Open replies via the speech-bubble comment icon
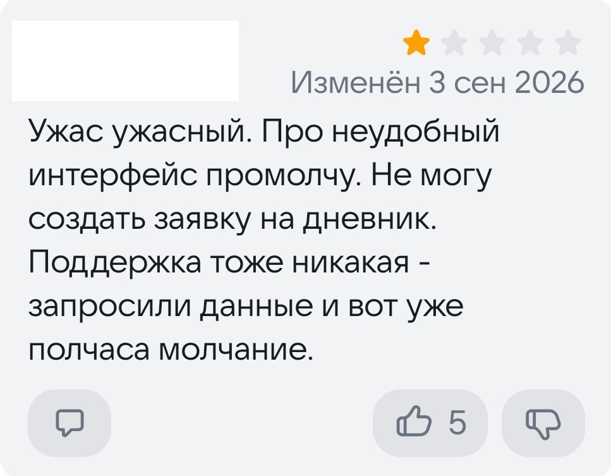The height and width of the screenshot is (476, 611). (x=70, y=423)
